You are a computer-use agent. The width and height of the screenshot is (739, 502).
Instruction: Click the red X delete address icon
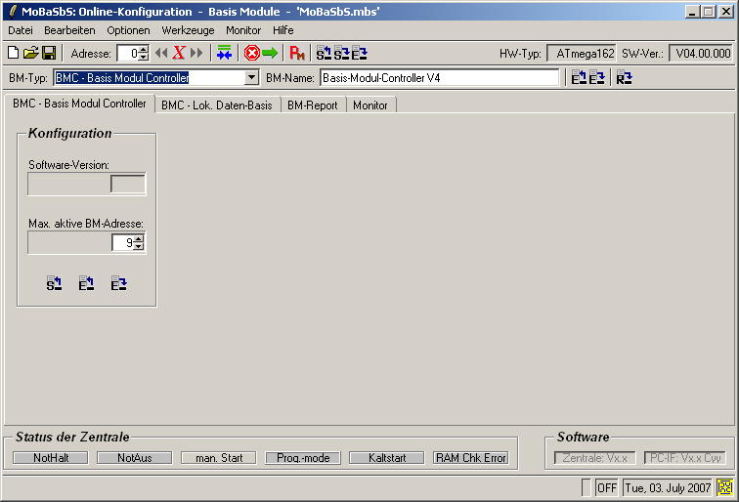(x=179, y=53)
